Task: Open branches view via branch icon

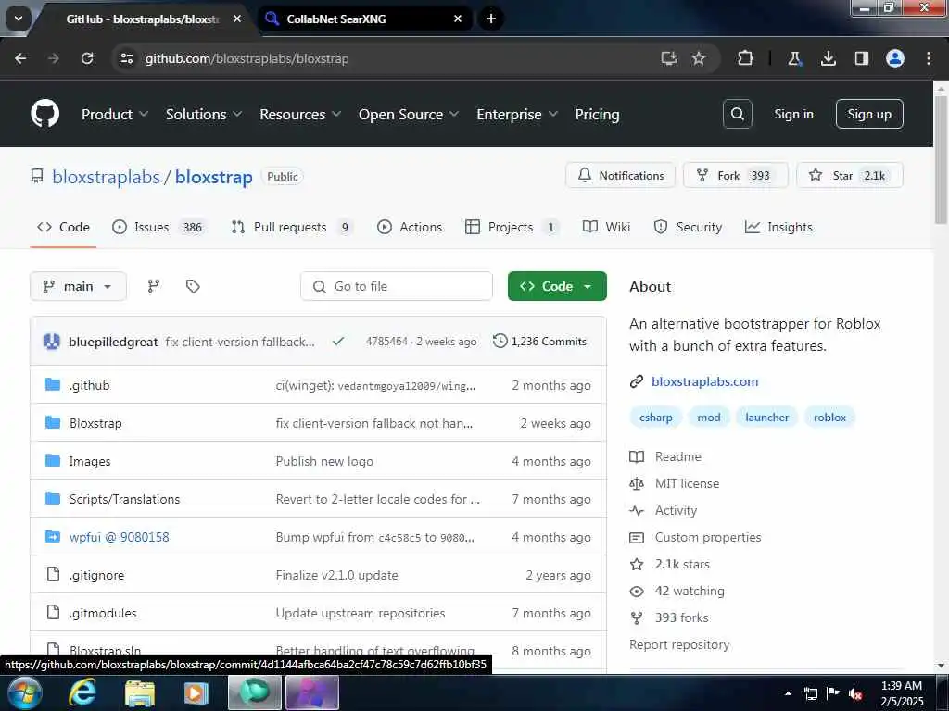Action: pos(154,286)
